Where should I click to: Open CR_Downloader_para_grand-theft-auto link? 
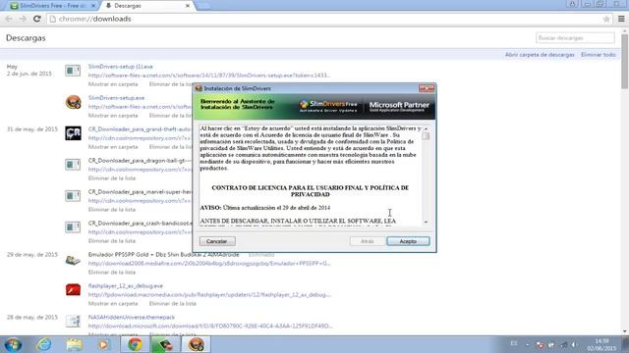(140, 128)
